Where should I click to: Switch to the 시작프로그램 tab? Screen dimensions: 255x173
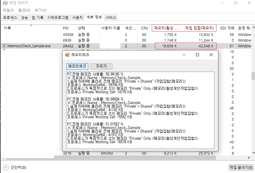(x=58, y=18)
